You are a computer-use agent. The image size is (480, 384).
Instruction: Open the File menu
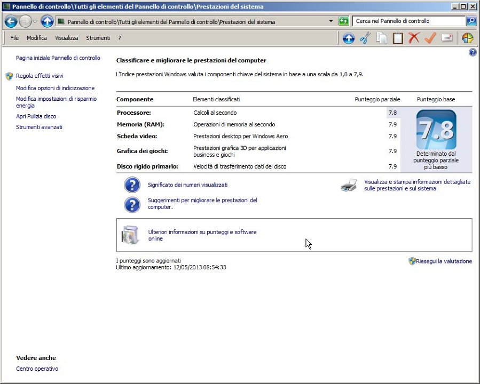pos(14,38)
